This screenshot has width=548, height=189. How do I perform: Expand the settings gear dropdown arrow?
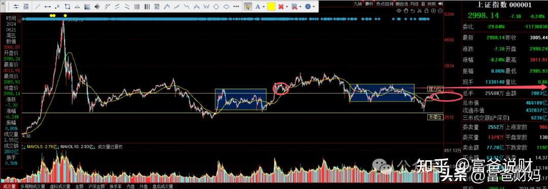pos(314,7)
